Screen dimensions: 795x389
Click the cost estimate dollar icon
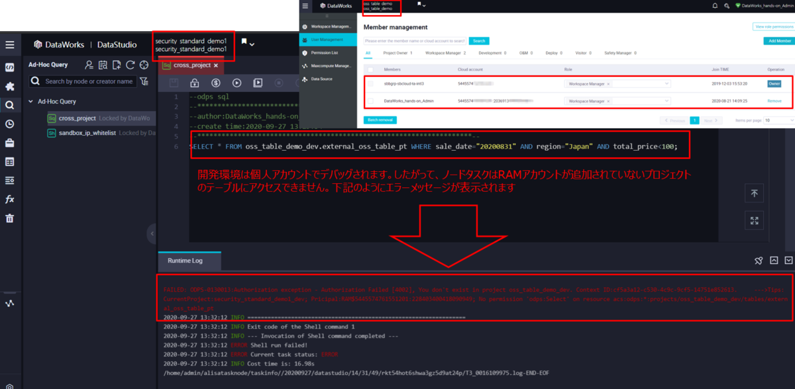(x=216, y=83)
